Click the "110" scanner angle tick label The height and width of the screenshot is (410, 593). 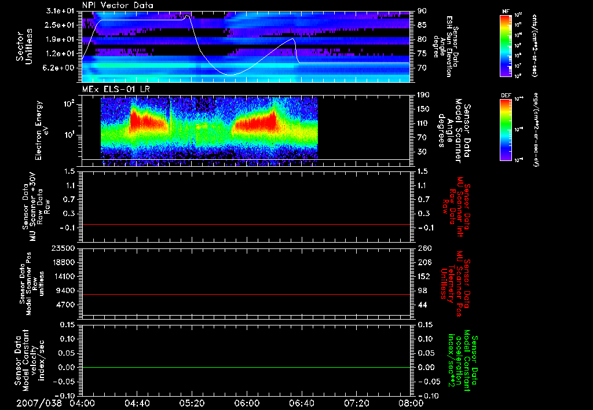tap(423, 123)
